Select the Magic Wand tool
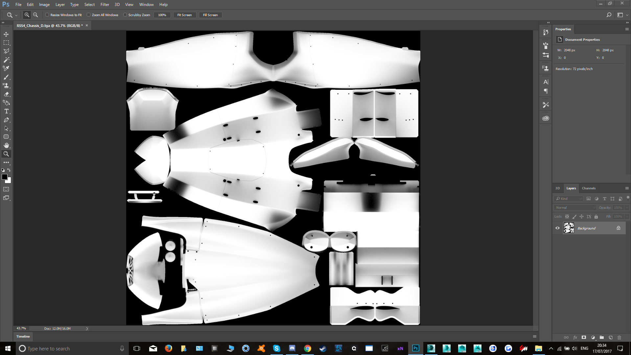 click(6, 60)
